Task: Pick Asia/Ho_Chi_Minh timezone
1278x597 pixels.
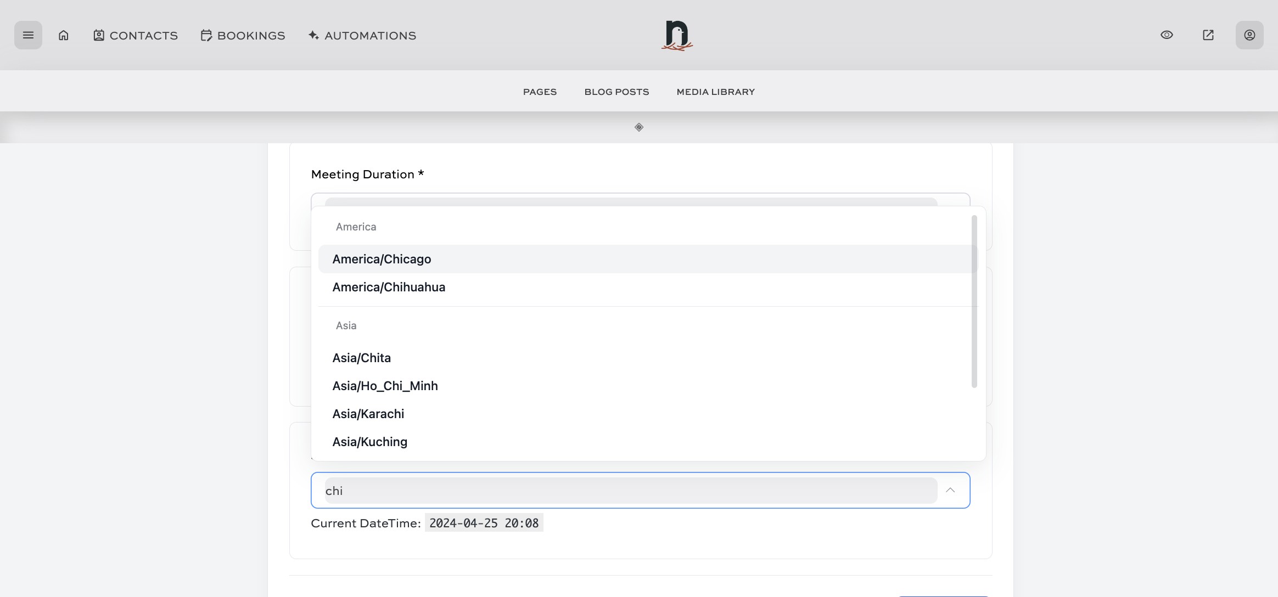Action: point(385,386)
